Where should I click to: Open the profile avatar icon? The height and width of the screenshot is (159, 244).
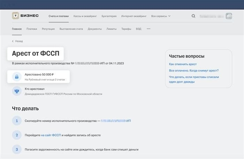pyautogui.click(x=229, y=16)
